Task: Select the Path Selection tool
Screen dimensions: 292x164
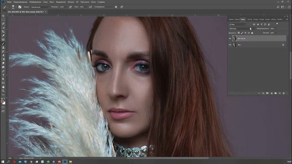Action: tap(3, 79)
